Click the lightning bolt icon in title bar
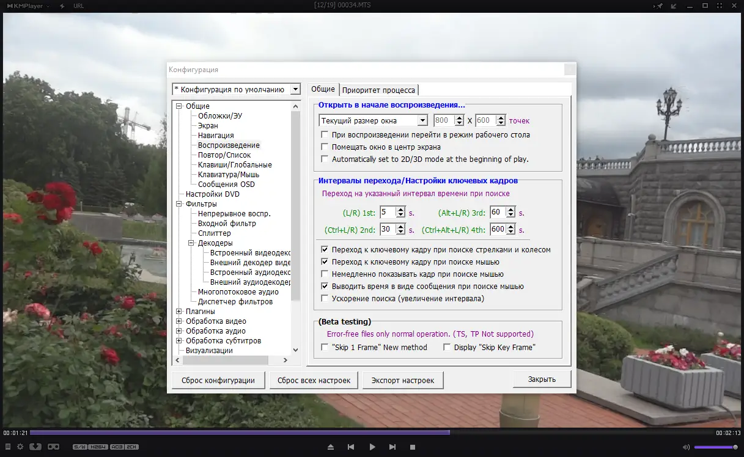Image resolution: width=744 pixels, height=457 pixels. tap(63, 5)
